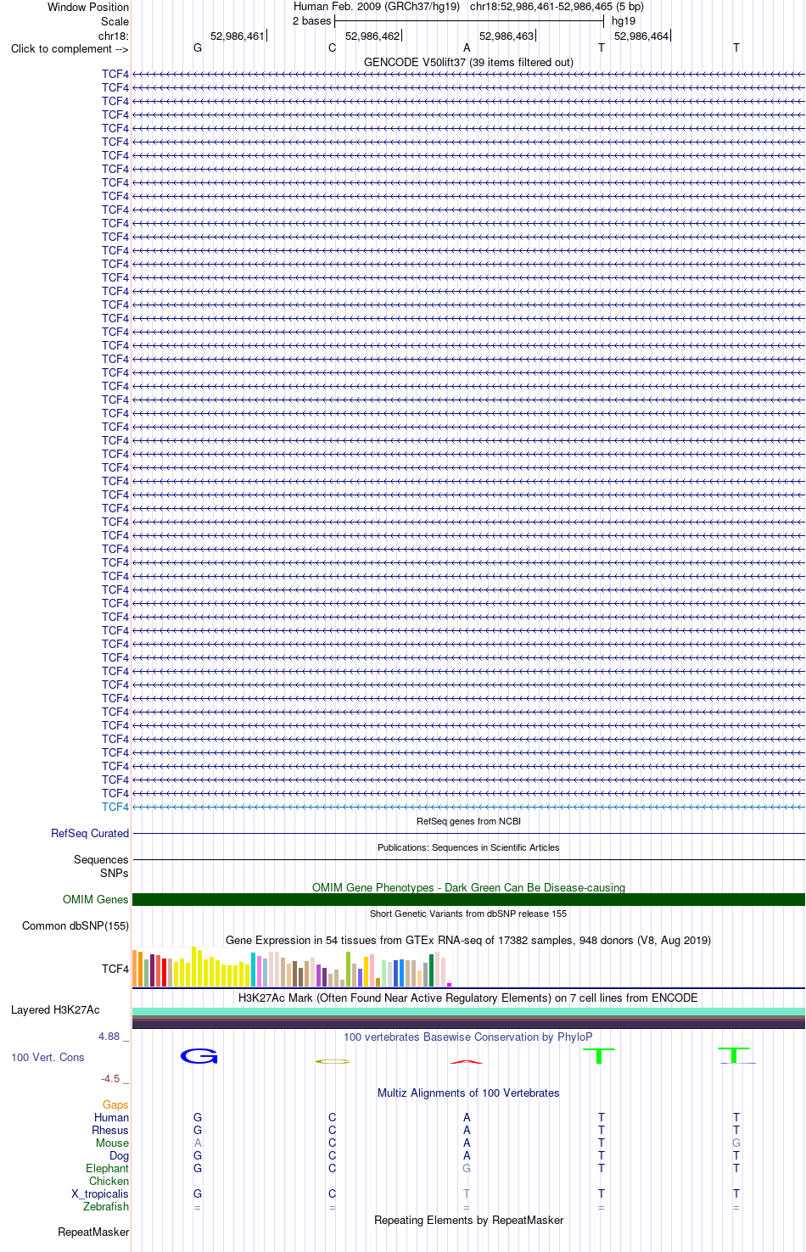The height and width of the screenshot is (1252, 806).
Task: Click ruler position label 52,986,461
Action: pos(238,36)
